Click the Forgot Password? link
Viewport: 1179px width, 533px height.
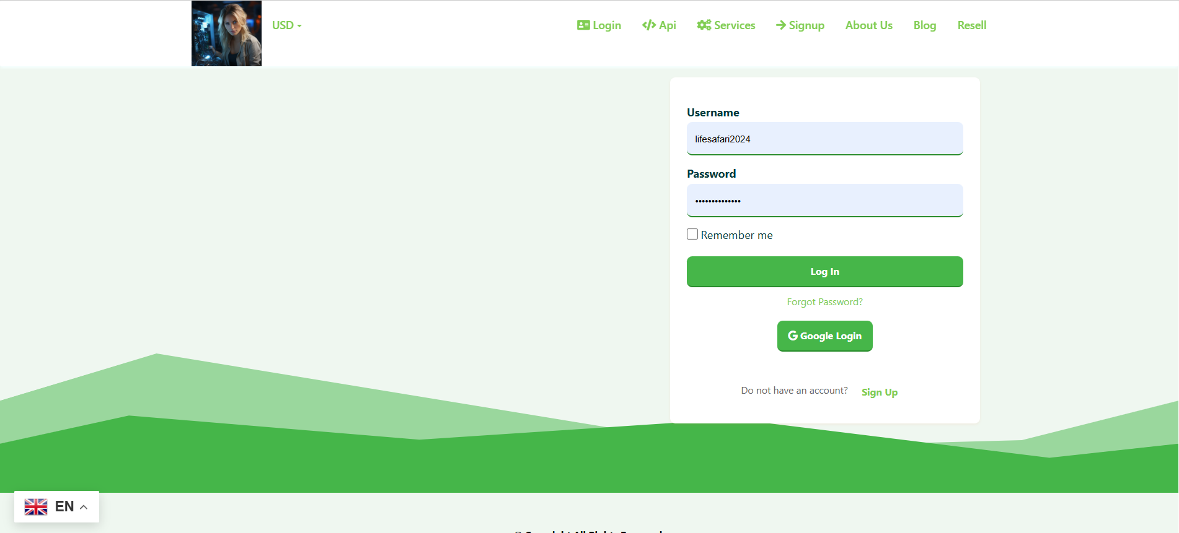pos(824,302)
